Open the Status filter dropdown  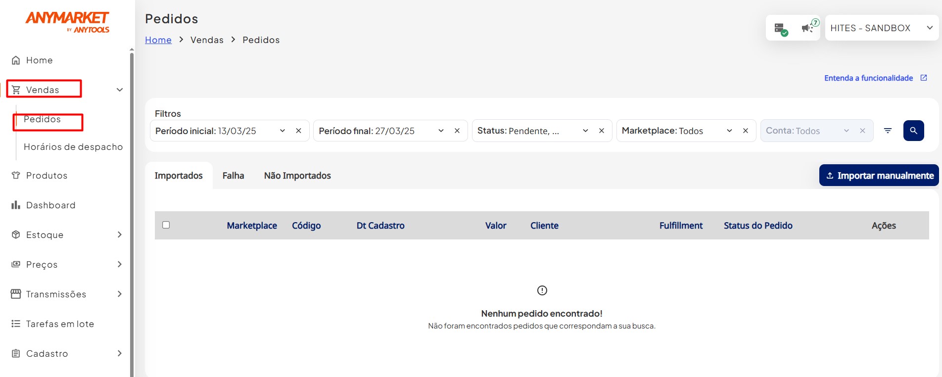pyautogui.click(x=585, y=131)
